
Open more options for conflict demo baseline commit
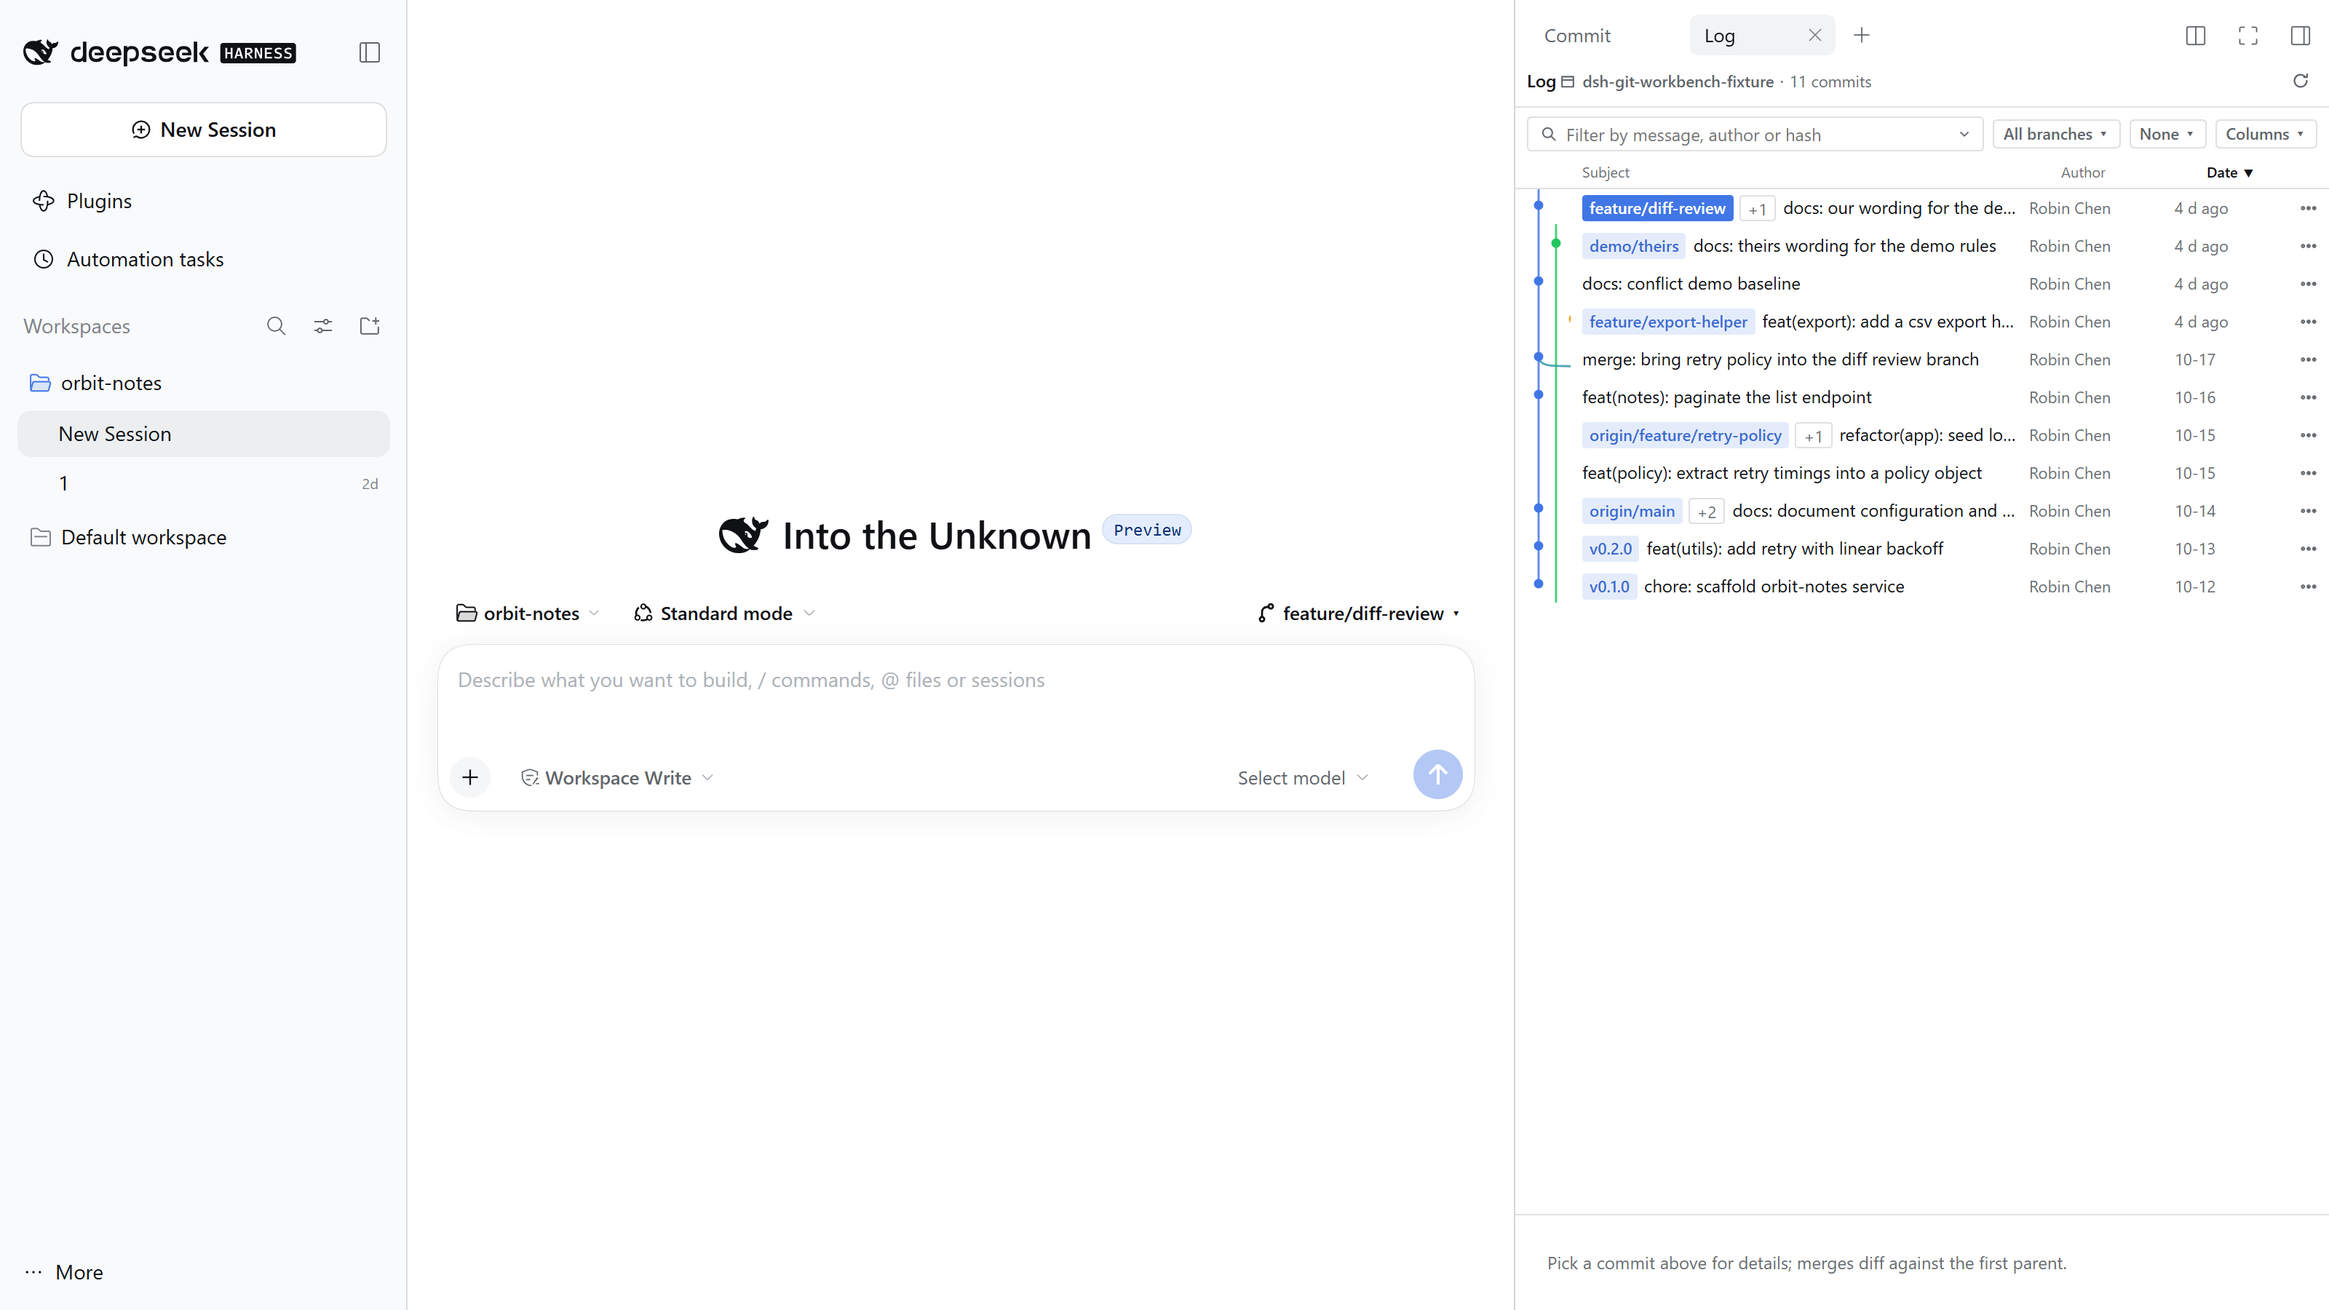2308,284
